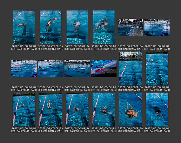The width and height of the screenshot is (181, 143).
Task: Open bottom-row thumbnail of swimmer's arm raised straight up
Action: click(x=50, y=110)
